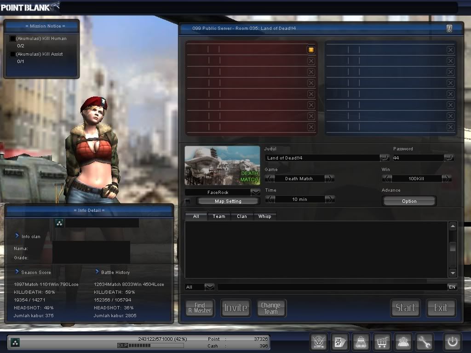Click the rank badge in Info Detail panel
Image resolution: width=471 pixels, height=353 pixels.
pos(59,223)
